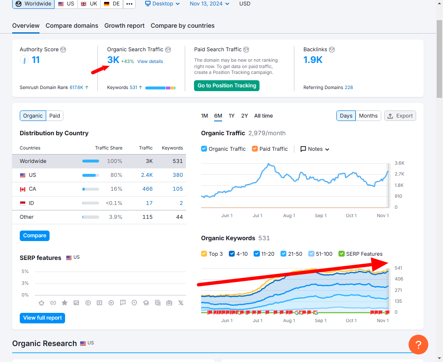
Task: Click the Backlinks globe info icon
Action: tap(332, 50)
